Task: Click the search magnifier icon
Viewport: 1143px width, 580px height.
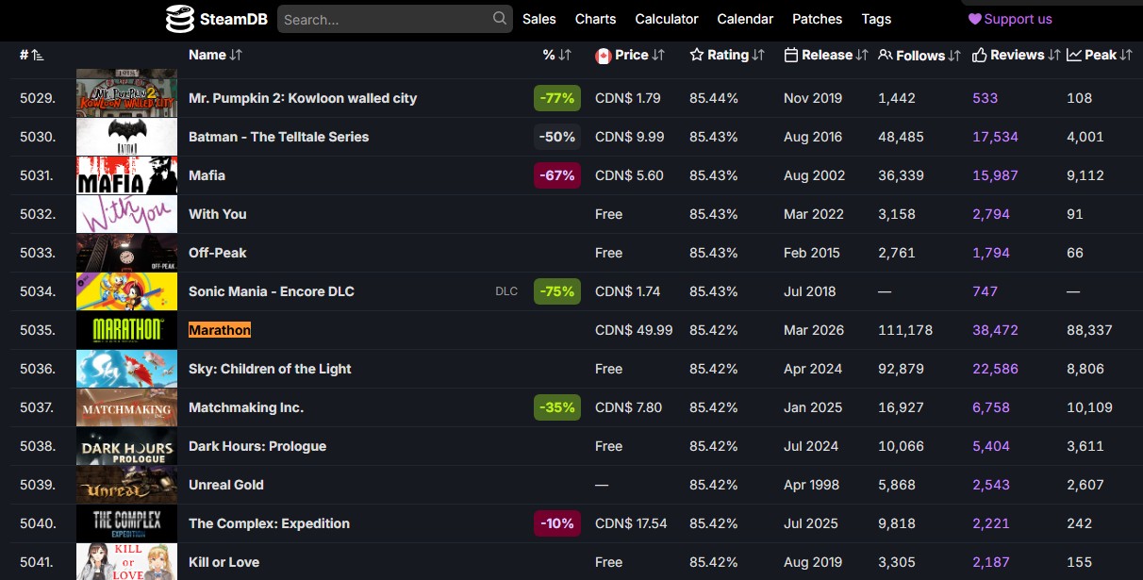Action: click(x=500, y=19)
